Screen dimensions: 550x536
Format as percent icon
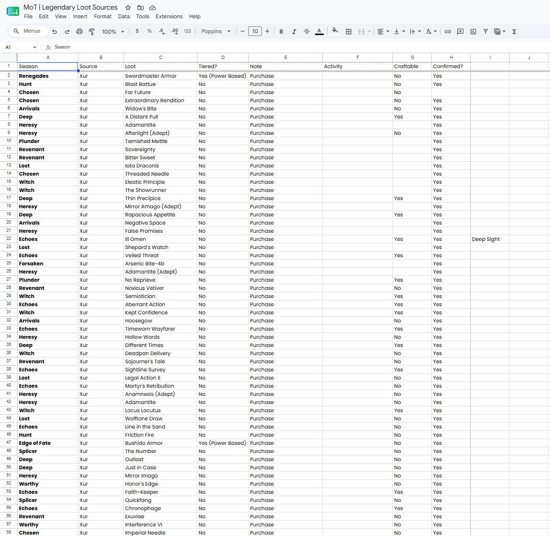pyautogui.click(x=149, y=31)
